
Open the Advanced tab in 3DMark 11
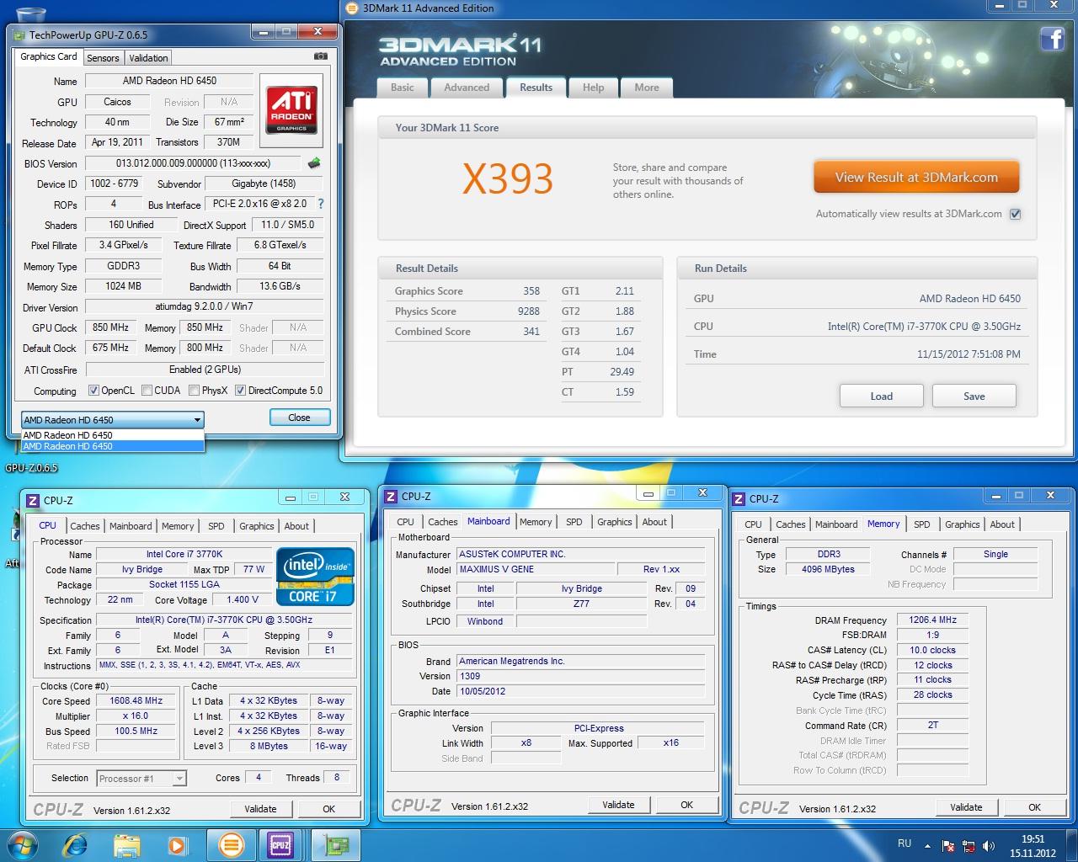point(467,88)
